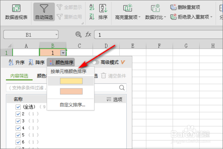Uncheck the checkbox for value 3
The image size is (223, 149).
(x=18, y=121)
